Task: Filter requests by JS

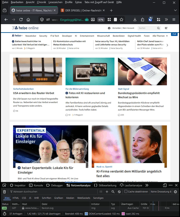Action: (x=30, y=198)
